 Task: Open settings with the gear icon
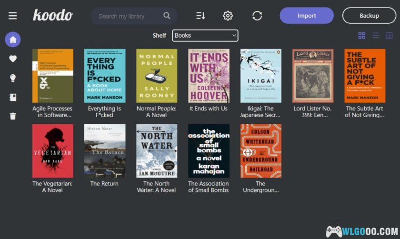(x=228, y=16)
